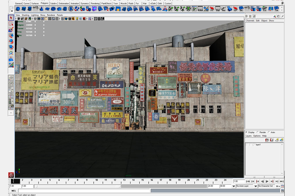Activate the Paint Selection tool
Screen dimensions: 295x196
click(x=11, y=30)
